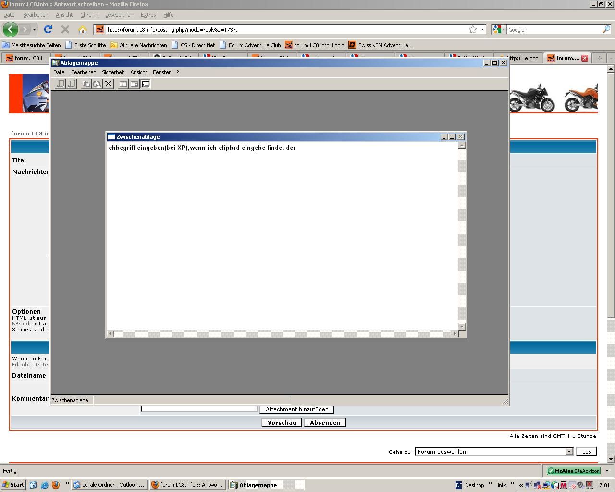Click the Copy icon in Ablagemappe toolbar
615x492 pixels.
click(86, 84)
